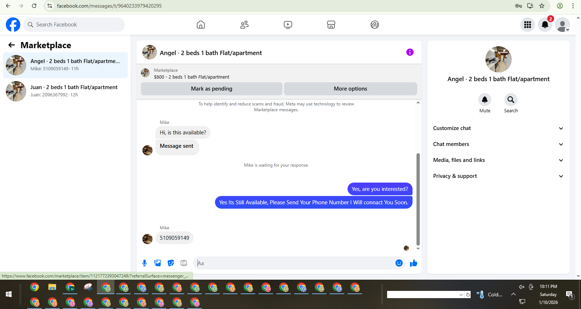The width and height of the screenshot is (581, 309).
Task: Expand the Customize chat section
Action: [498, 128]
